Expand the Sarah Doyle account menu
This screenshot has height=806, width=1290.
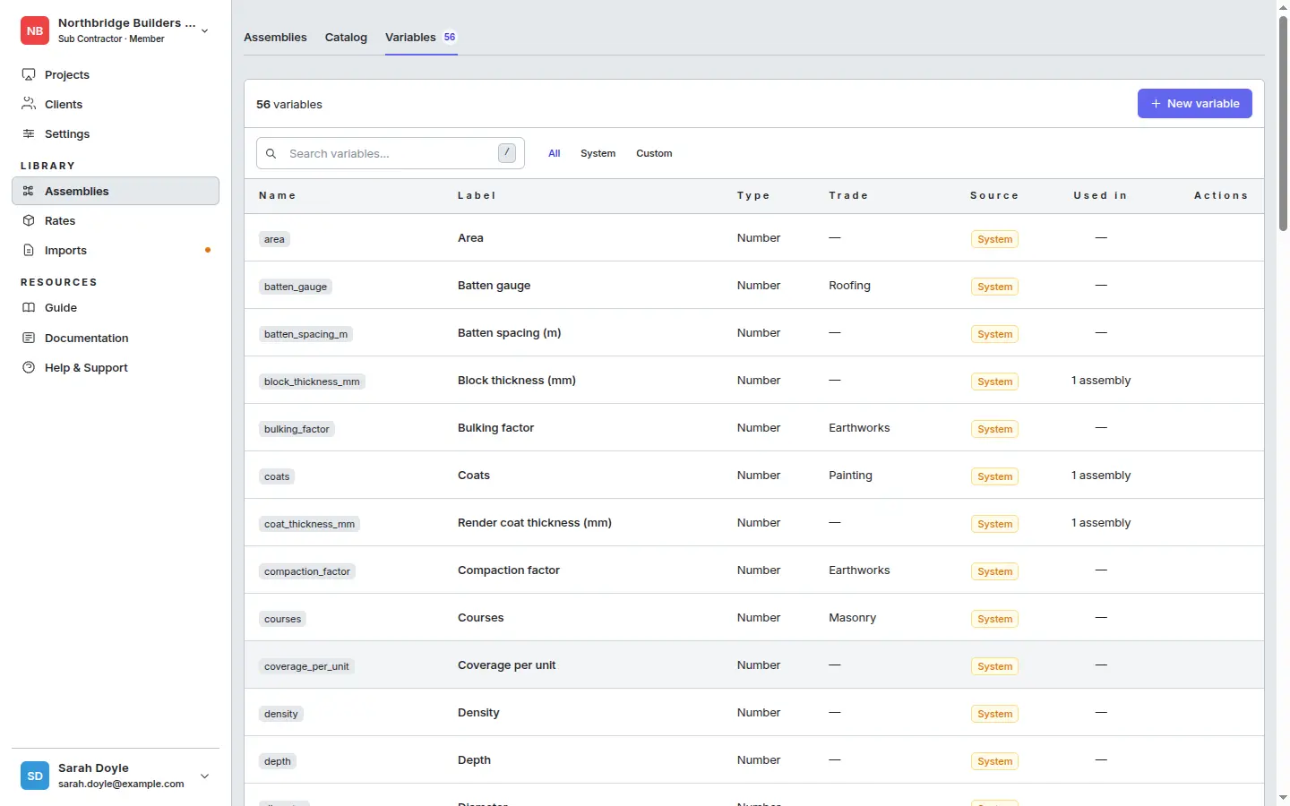click(x=205, y=776)
